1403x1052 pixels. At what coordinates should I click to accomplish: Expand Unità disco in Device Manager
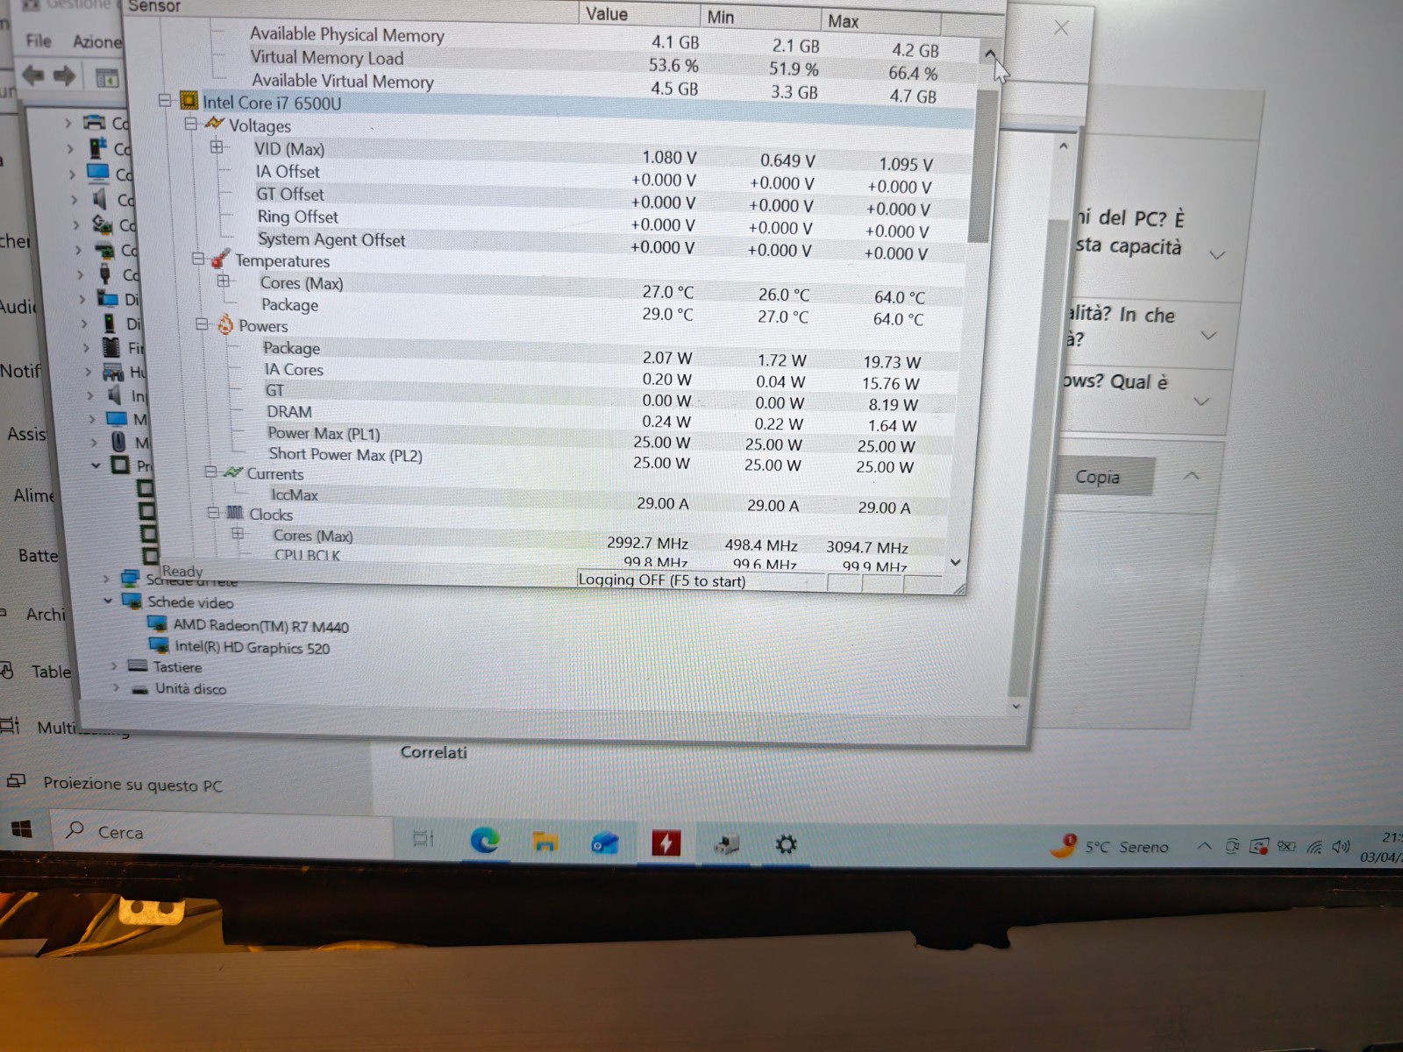pos(116,688)
